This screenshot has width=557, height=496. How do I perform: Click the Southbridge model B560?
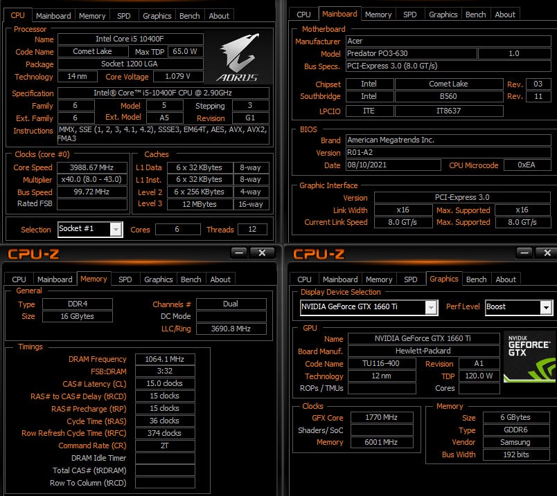(449, 96)
